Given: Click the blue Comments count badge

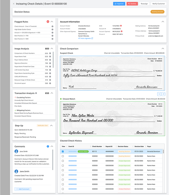Looking at the screenshot, I should tap(48, 146).
